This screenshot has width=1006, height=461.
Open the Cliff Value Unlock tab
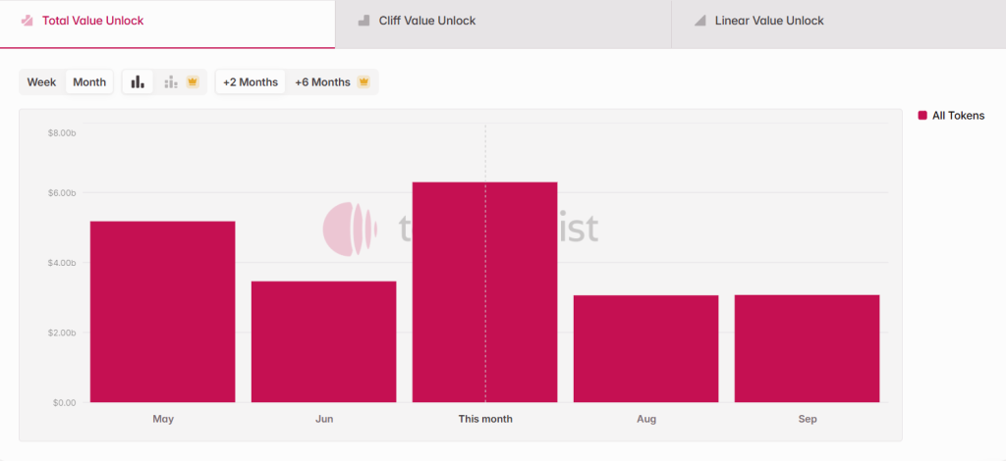[426, 21]
